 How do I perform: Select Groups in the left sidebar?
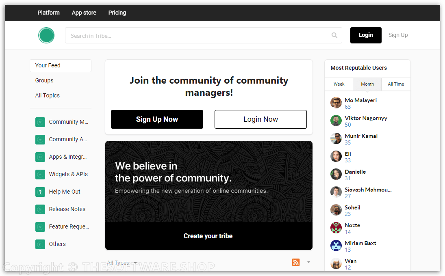tap(44, 80)
